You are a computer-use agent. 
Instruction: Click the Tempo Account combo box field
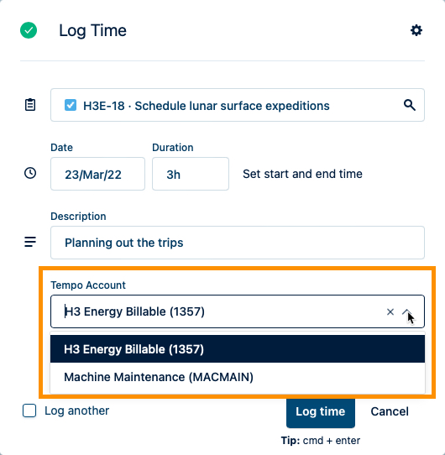pos(238,311)
